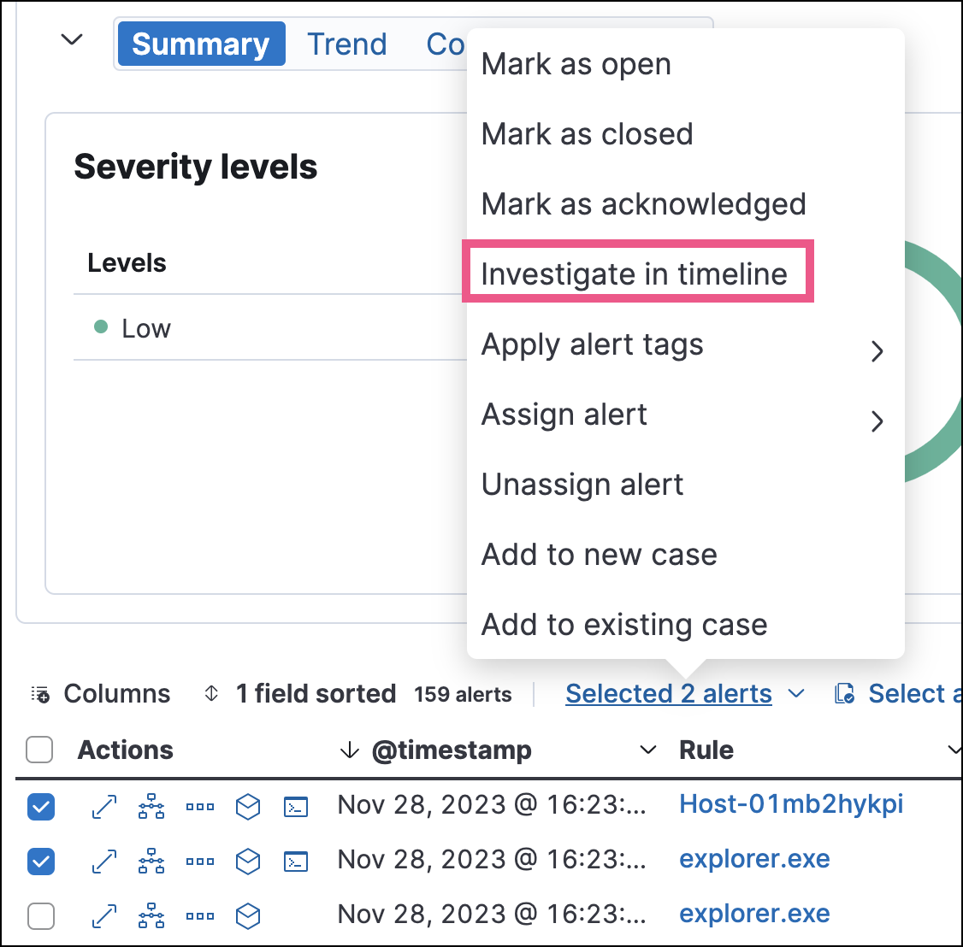The height and width of the screenshot is (947, 963).
Task: Open the Host-01mb2hykpi rule link
Action: click(791, 804)
